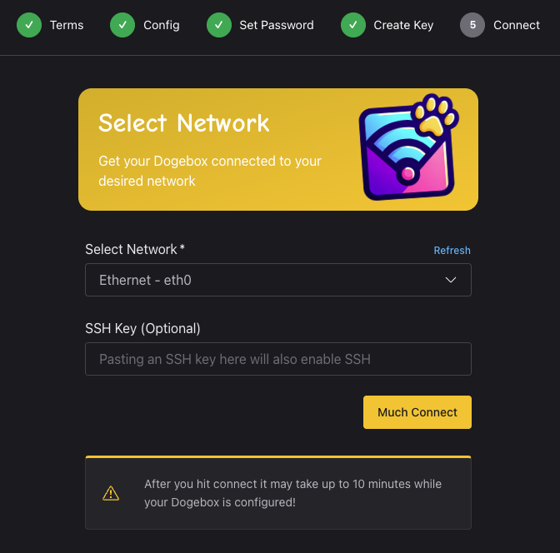Screen dimensions: 560x553
Task: Click the wifi paw illustration in banner
Action: [x=408, y=147]
